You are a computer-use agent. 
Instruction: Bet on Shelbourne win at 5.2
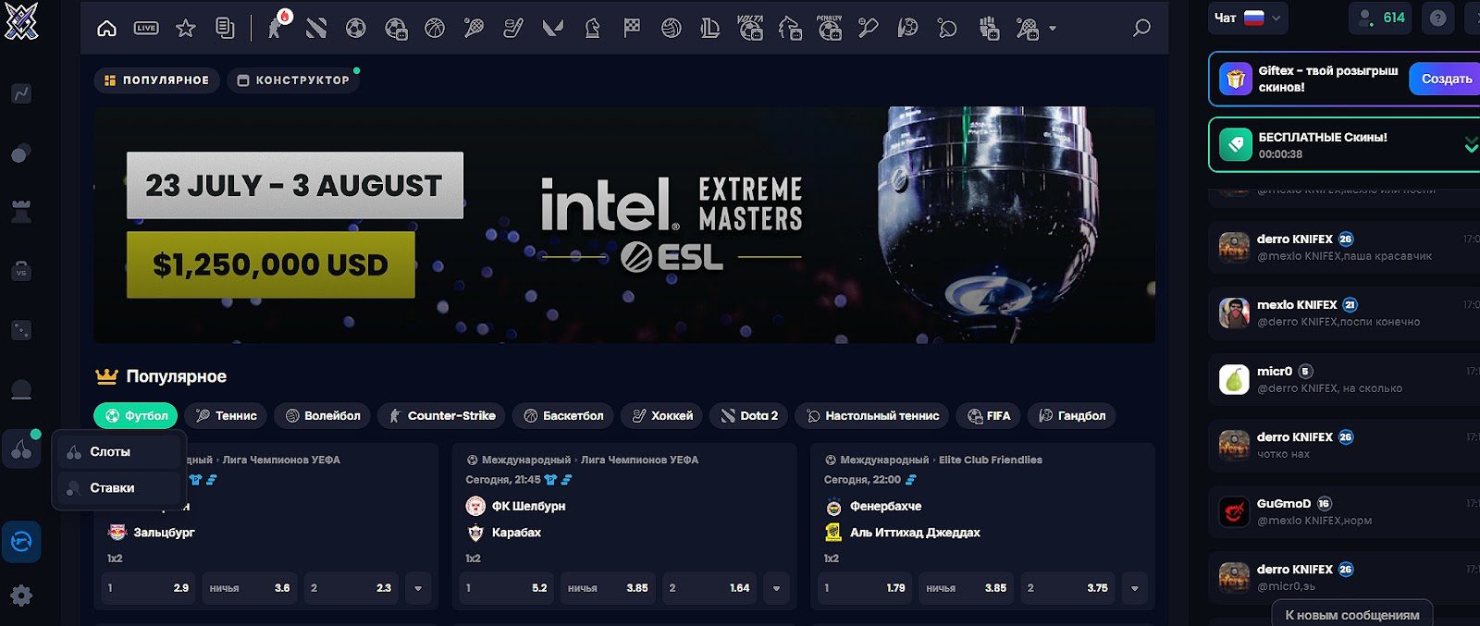click(507, 588)
